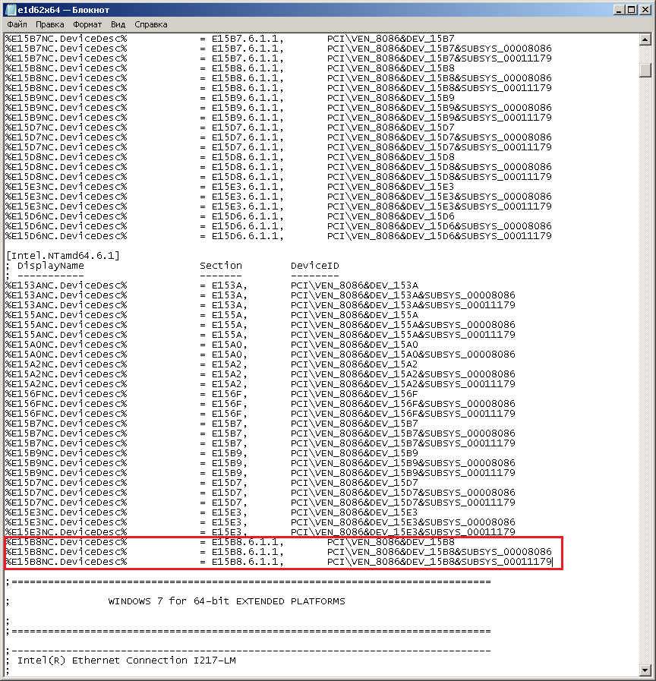Screen dimensions: 656x681
Task: Click the text PCI\VEN_8086&DEV_15D6
Action: [391, 216]
